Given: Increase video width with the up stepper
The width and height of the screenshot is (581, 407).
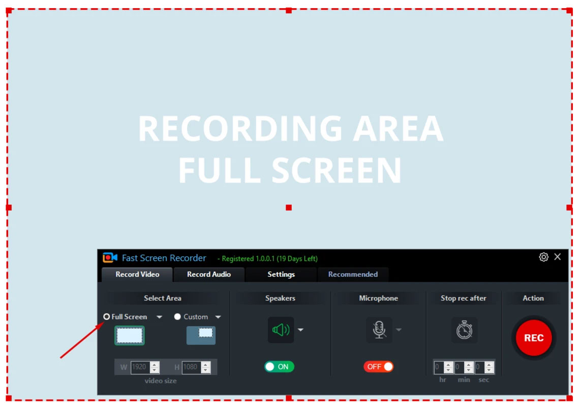Looking at the screenshot, I should tap(155, 364).
